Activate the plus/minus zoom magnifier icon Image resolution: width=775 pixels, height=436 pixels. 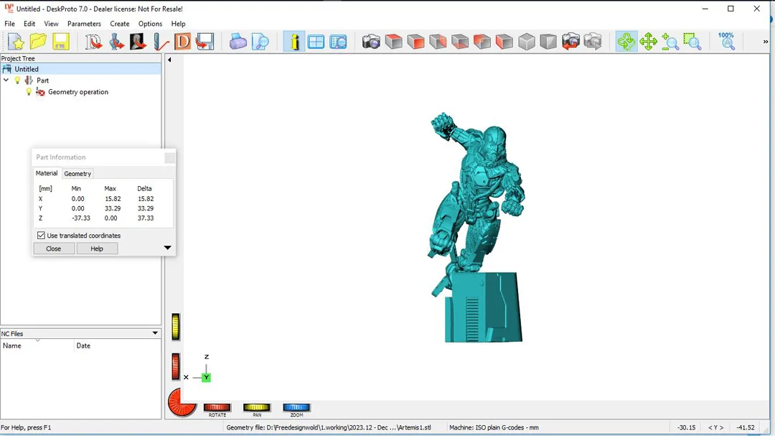(x=670, y=42)
